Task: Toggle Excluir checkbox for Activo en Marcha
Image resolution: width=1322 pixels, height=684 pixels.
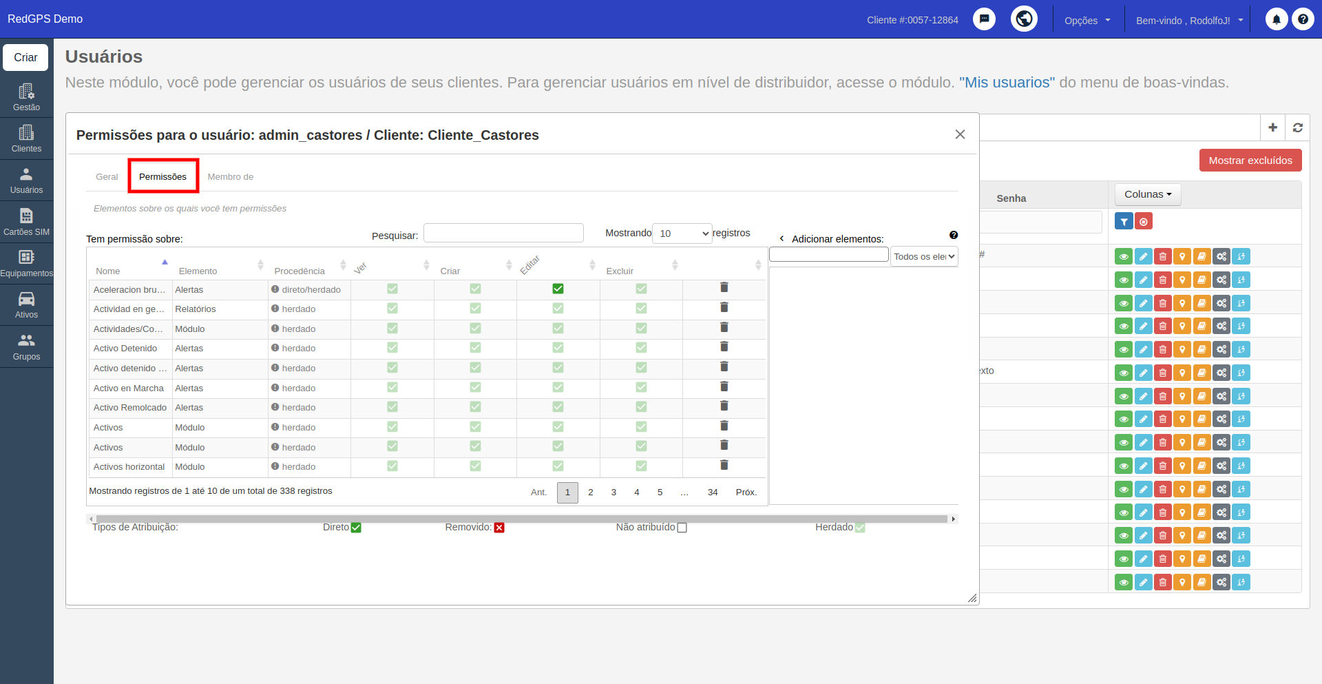Action: pyautogui.click(x=641, y=387)
